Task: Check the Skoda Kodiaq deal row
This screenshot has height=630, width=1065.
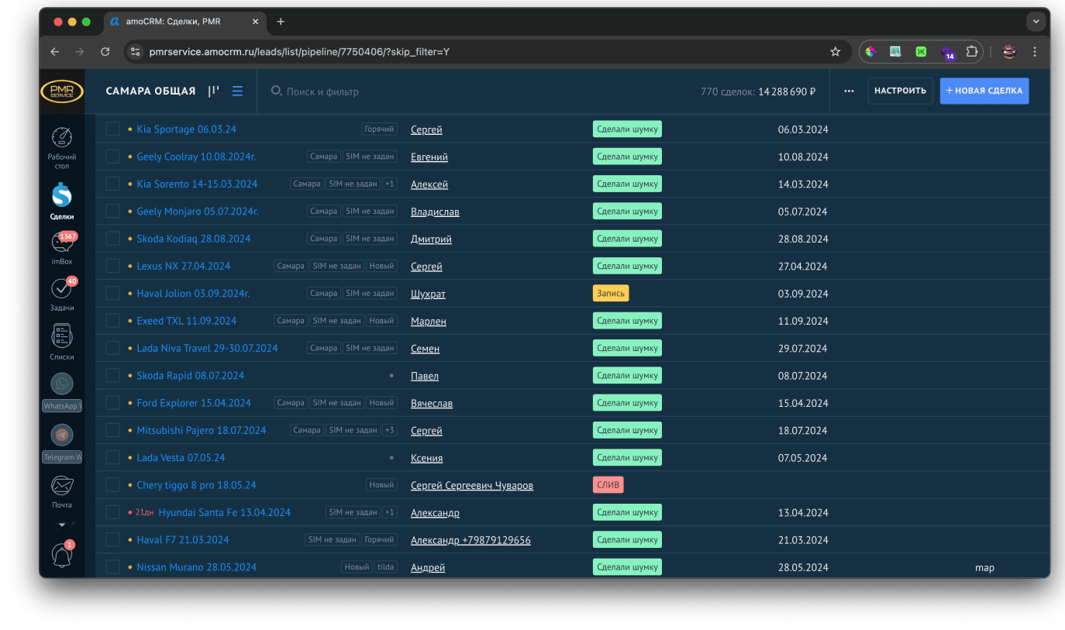Action: coord(113,239)
